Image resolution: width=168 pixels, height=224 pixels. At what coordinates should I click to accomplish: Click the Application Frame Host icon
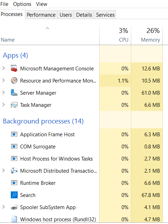click(14, 134)
